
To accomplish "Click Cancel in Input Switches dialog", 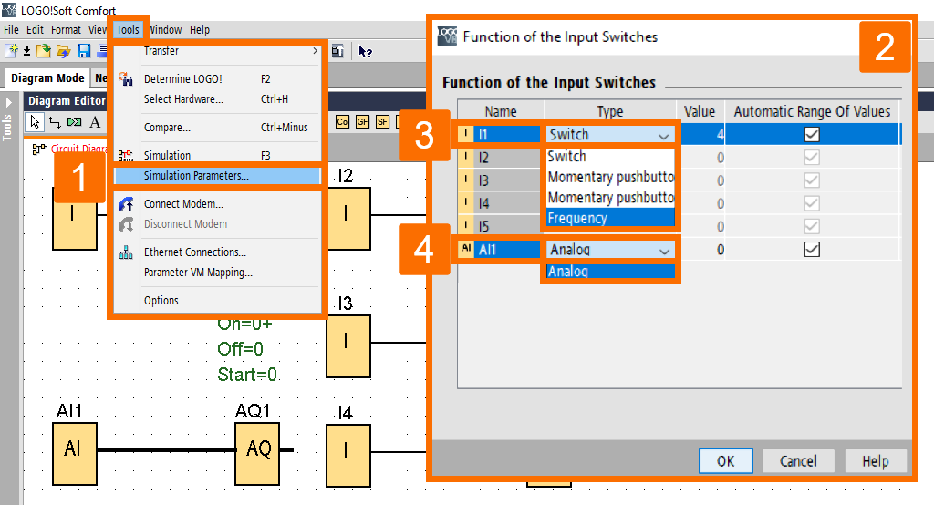I will point(798,461).
